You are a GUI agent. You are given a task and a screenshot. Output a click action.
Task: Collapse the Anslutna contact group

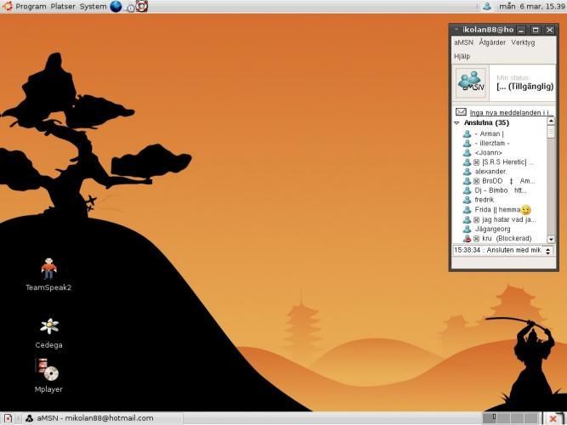point(457,122)
